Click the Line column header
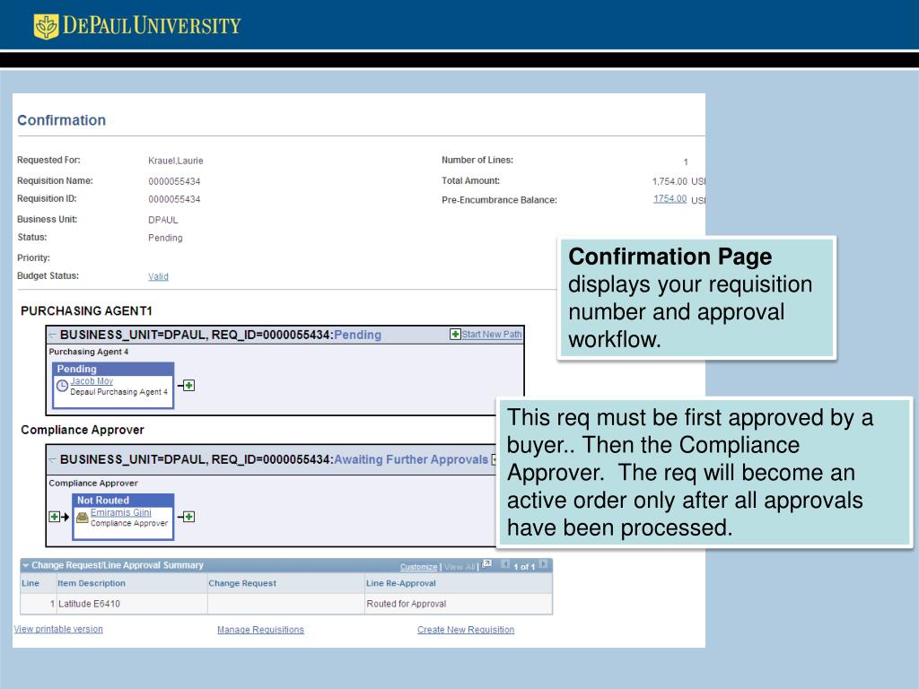The width and height of the screenshot is (919, 689). (31, 583)
